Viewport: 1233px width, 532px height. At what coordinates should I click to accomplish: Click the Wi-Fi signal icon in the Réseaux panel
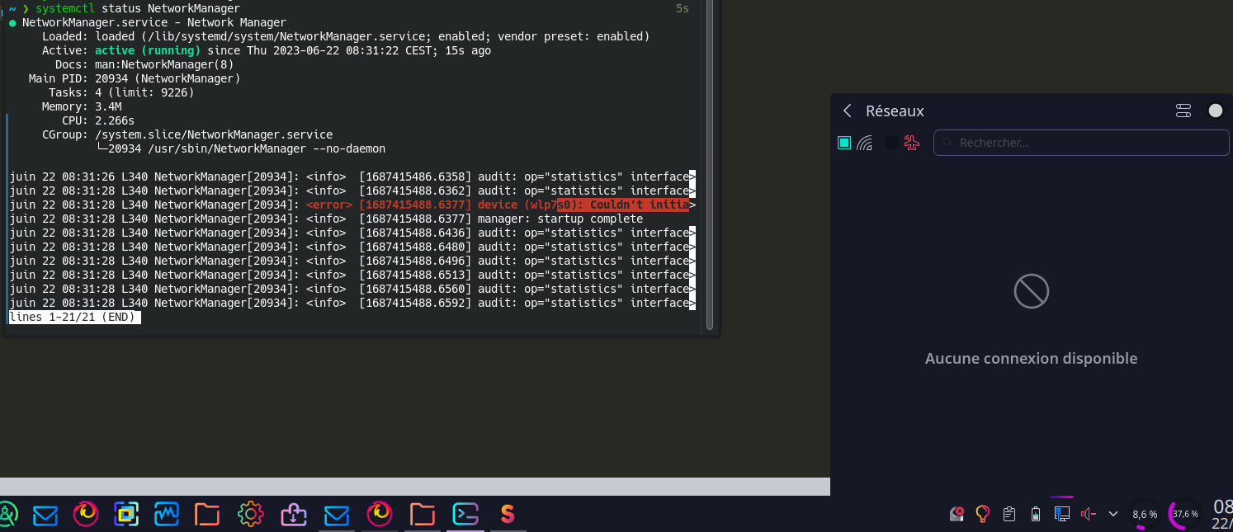pyautogui.click(x=864, y=143)
